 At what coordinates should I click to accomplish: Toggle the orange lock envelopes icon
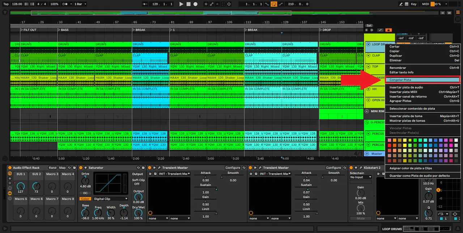pyautogui.click(x=388, y=30)
